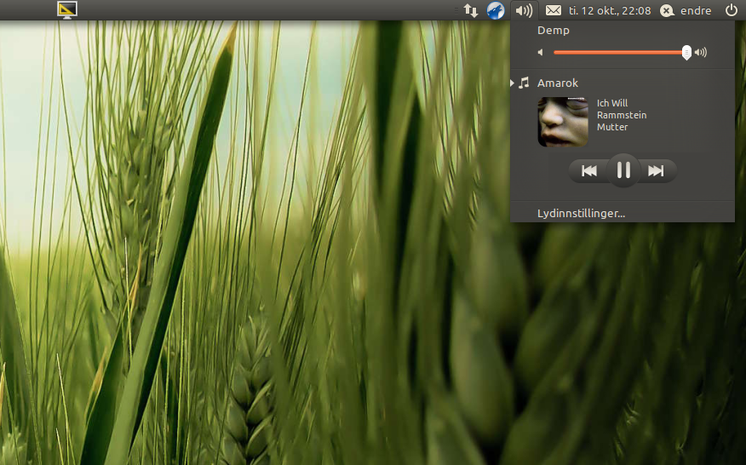Close the sound indicator menu
The width and height of the screenshot is (746, 465).
[x=524, y=10]
